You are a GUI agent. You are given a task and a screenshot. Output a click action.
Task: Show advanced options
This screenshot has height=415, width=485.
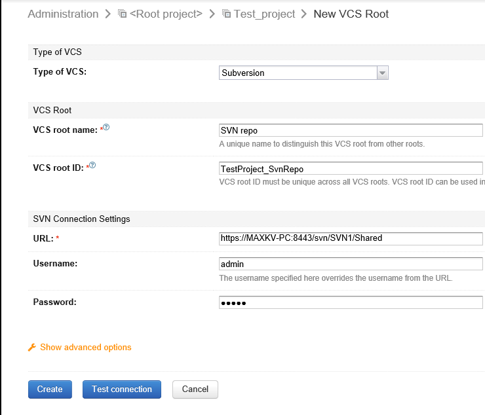pos(85,348)
